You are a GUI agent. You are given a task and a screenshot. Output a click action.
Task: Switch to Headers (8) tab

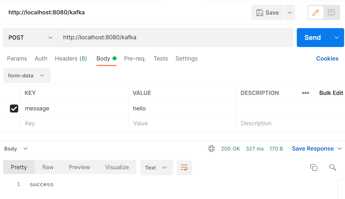71,58
